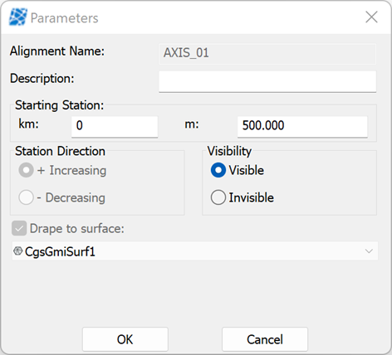Click the AXIS_01 alignment name field

click(x=267, y=53)
